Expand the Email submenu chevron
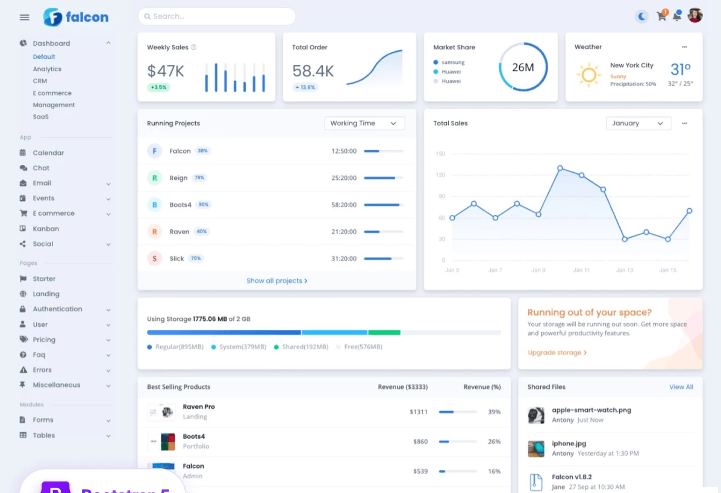The width and height of the screenshot is (721, 493). coord(108,184)
